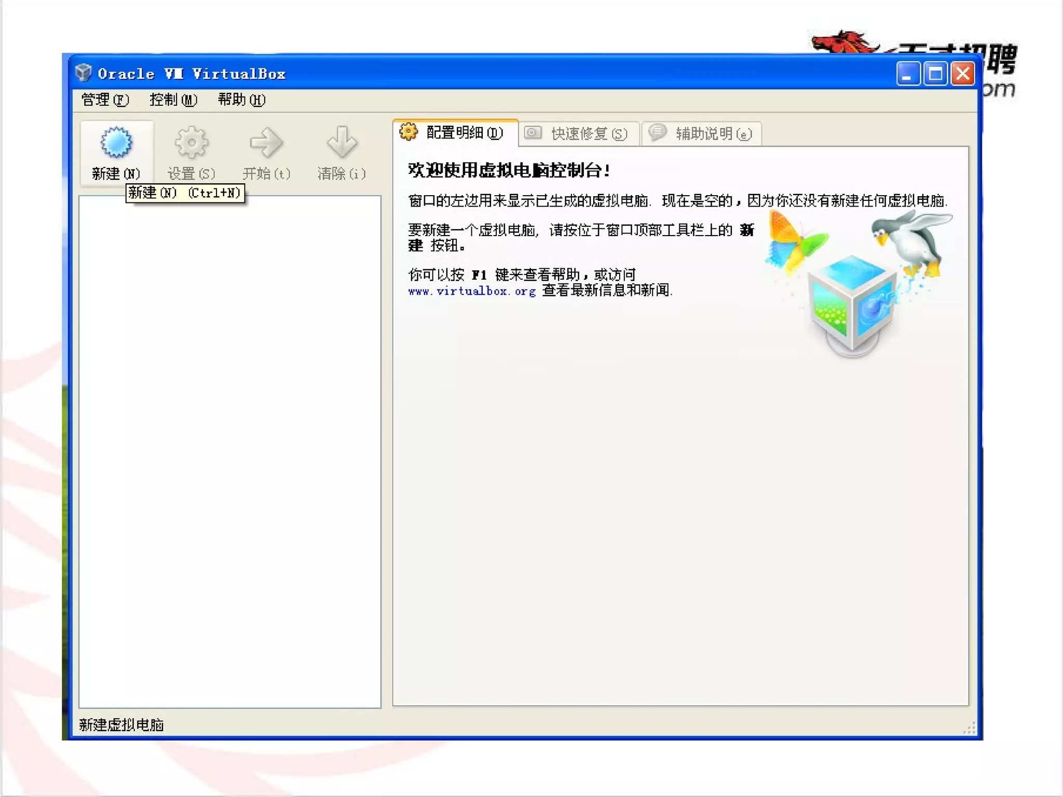This screenshot has height=797, width=1063.
Task: Minimize the VirtualBox window
Action: (908, 74)
